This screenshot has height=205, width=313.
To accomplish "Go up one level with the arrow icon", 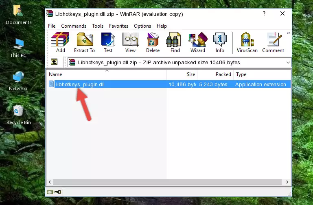I will coord(54,62).
